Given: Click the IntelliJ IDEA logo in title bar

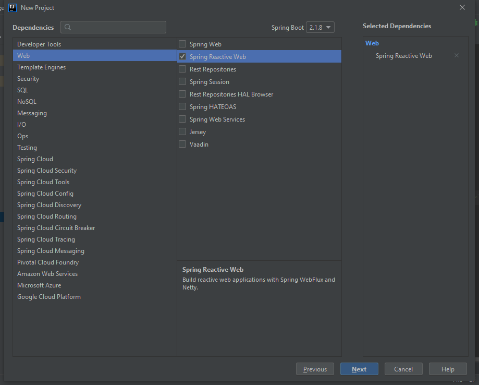Looking at the screenshot, I should [13, 7].
